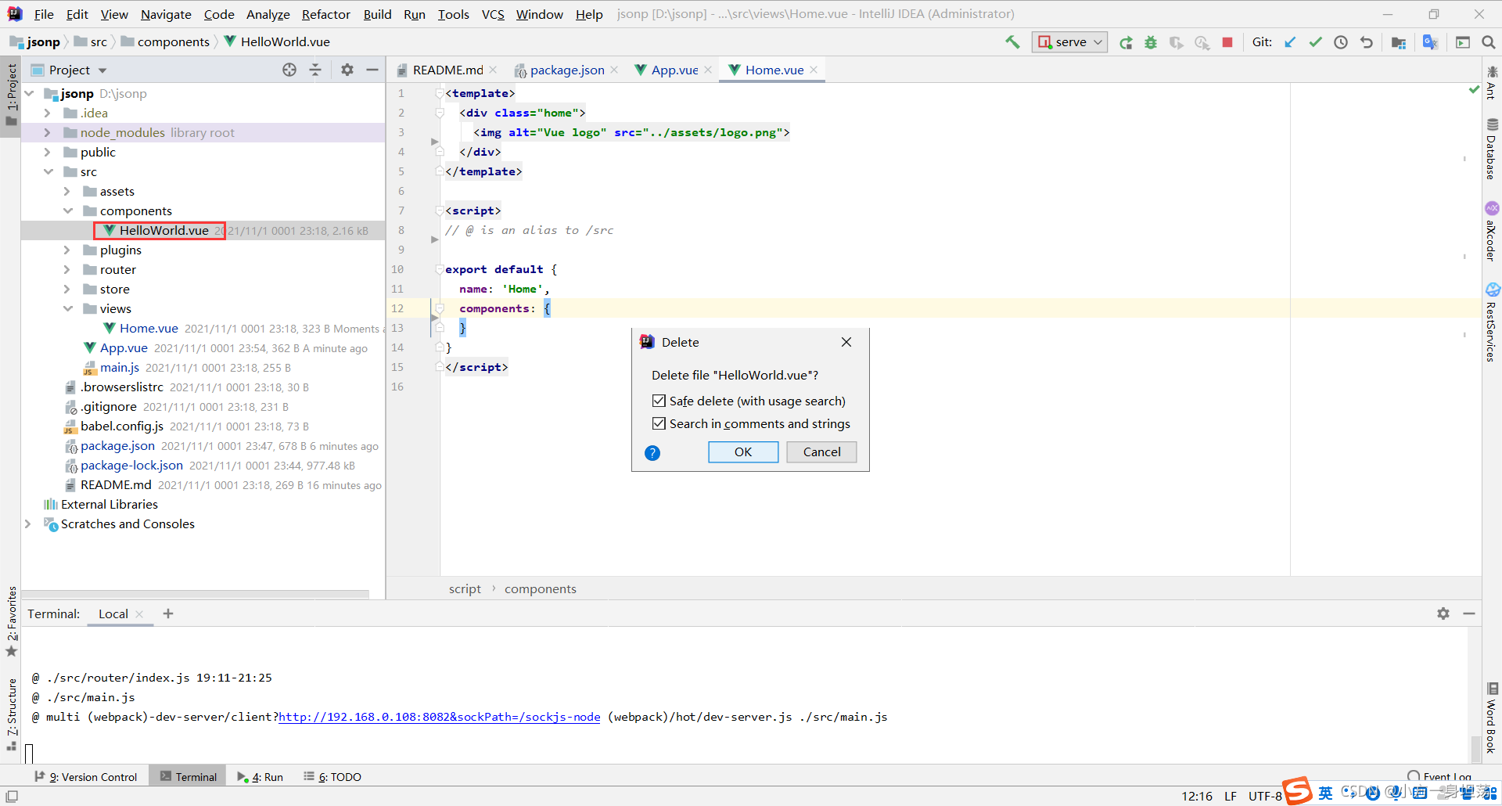This screenshot has width=1502, height=806.
Task: Click the Locate/Scroll from Source crosshair icon
Action: 289,70
